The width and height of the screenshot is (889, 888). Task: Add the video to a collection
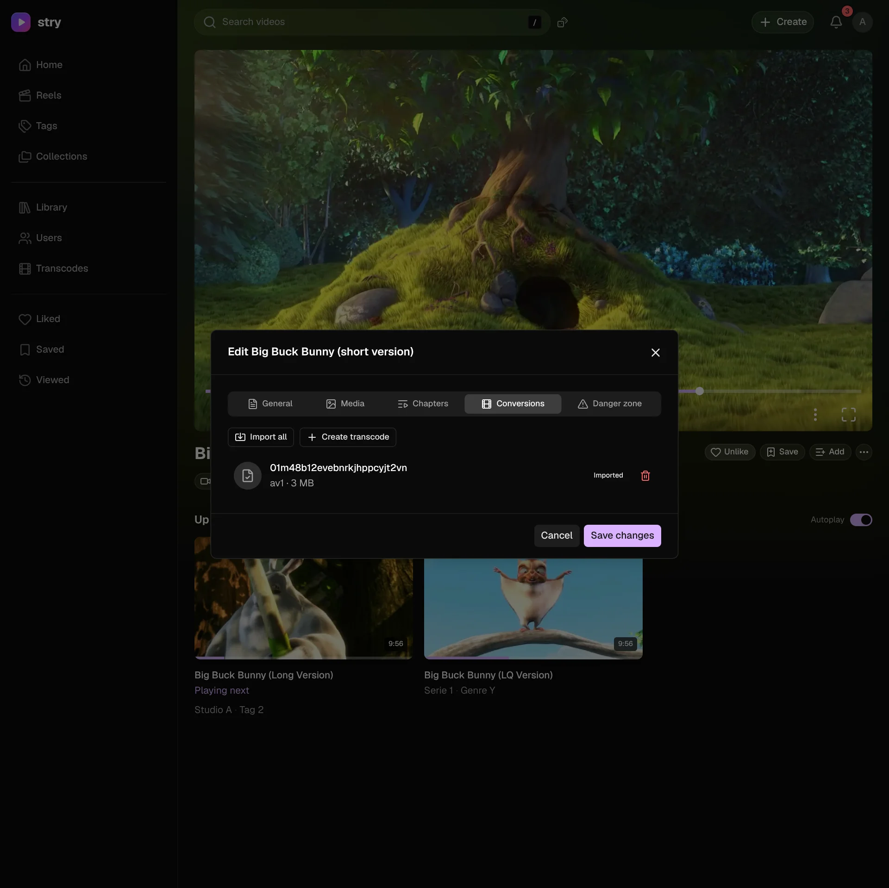tap(830, 452)
